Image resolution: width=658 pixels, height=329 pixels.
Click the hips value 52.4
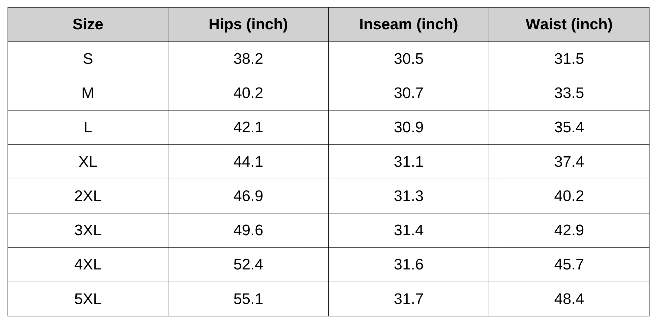click(x=248, y=265)
